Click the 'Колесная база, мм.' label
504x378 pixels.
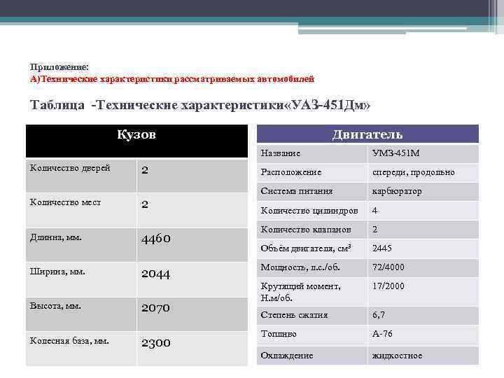click(x=69, y=341)
